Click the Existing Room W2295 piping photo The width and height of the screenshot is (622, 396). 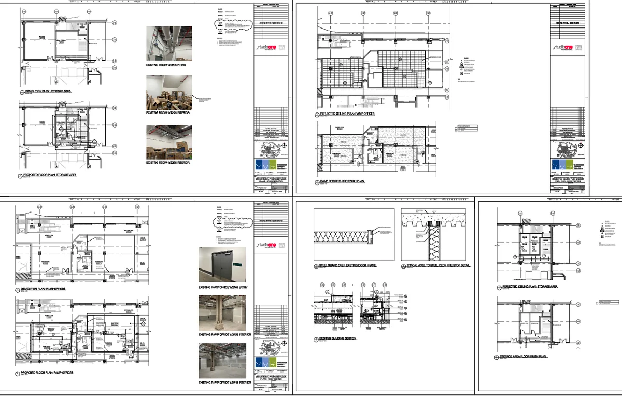tap(169, 45)
